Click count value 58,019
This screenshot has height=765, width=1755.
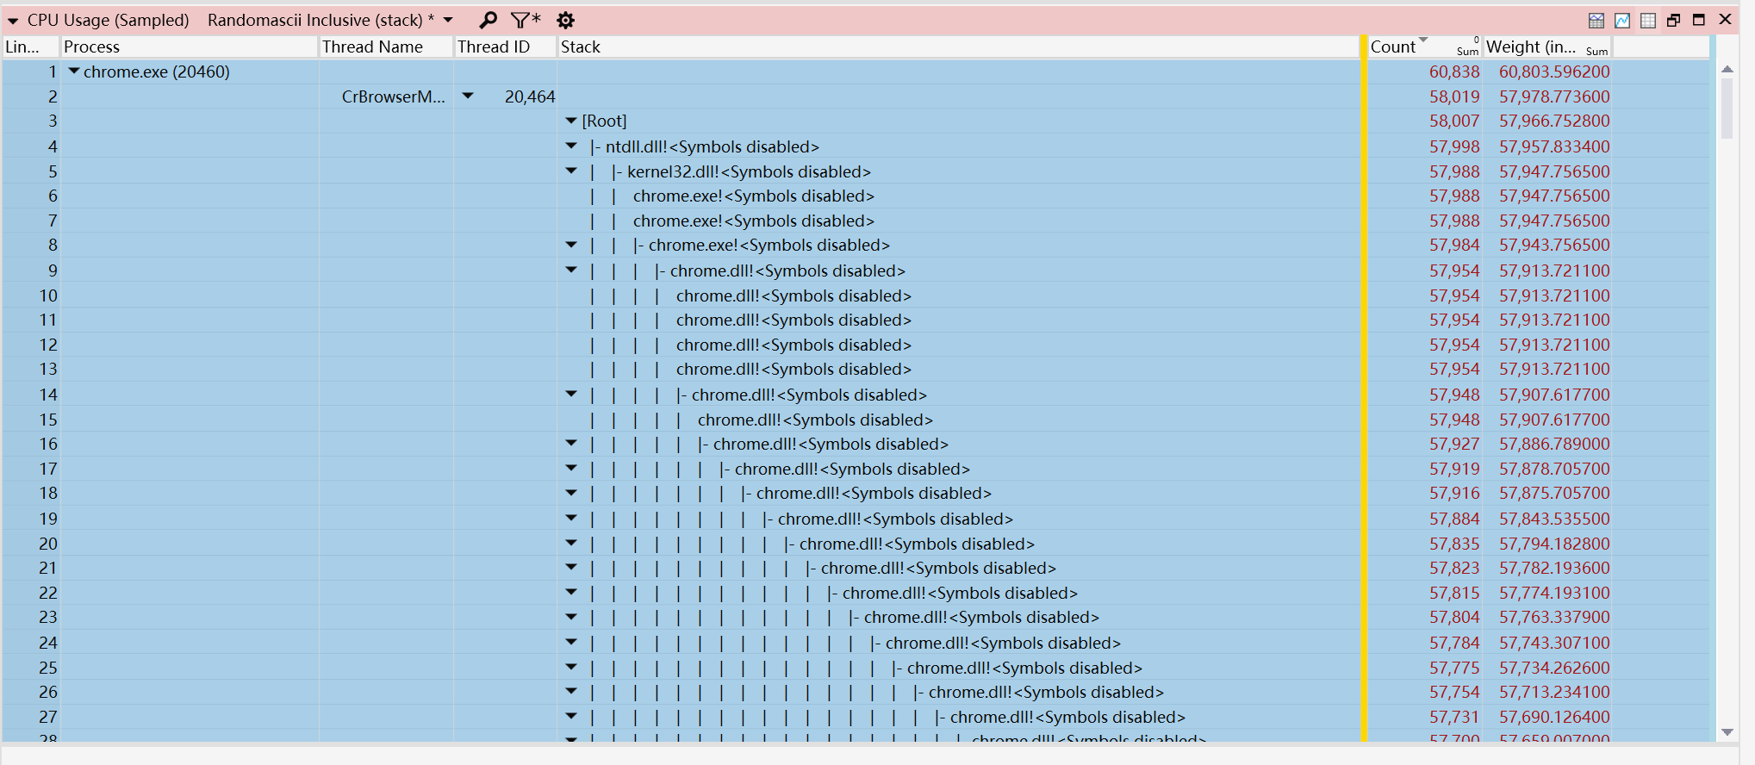(x=1454, y=96)
